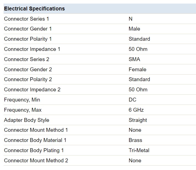
Task: Click the Connector Impedance 2 label
Action: click(x=32, y=90)
